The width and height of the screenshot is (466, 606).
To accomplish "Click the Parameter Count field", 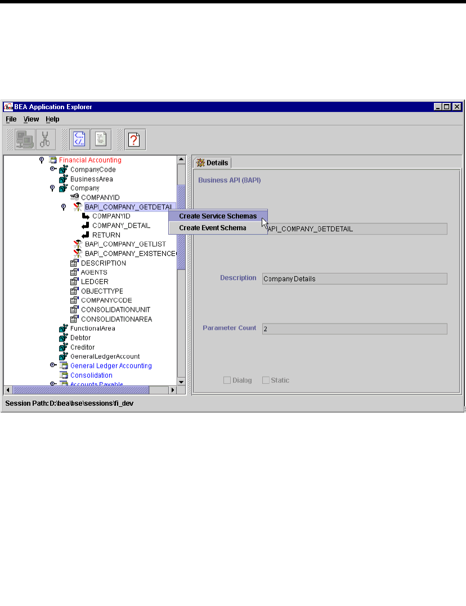I will click(355, 329).
